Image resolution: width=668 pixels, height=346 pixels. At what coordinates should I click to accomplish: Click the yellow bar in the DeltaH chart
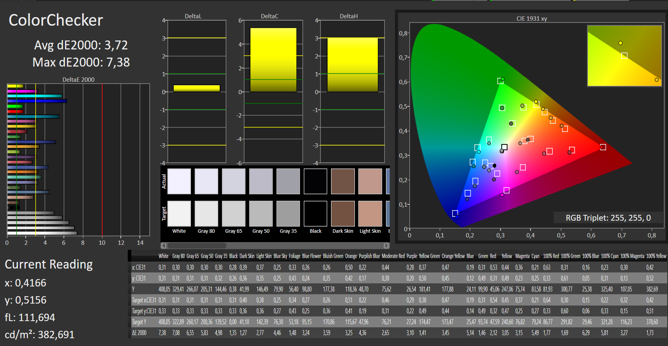[x=352, y=65]
